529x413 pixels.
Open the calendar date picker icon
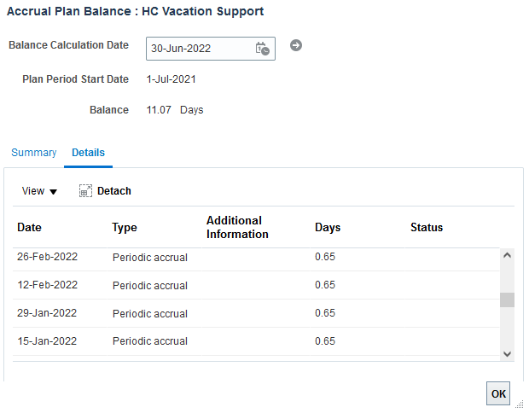(263, 49)
